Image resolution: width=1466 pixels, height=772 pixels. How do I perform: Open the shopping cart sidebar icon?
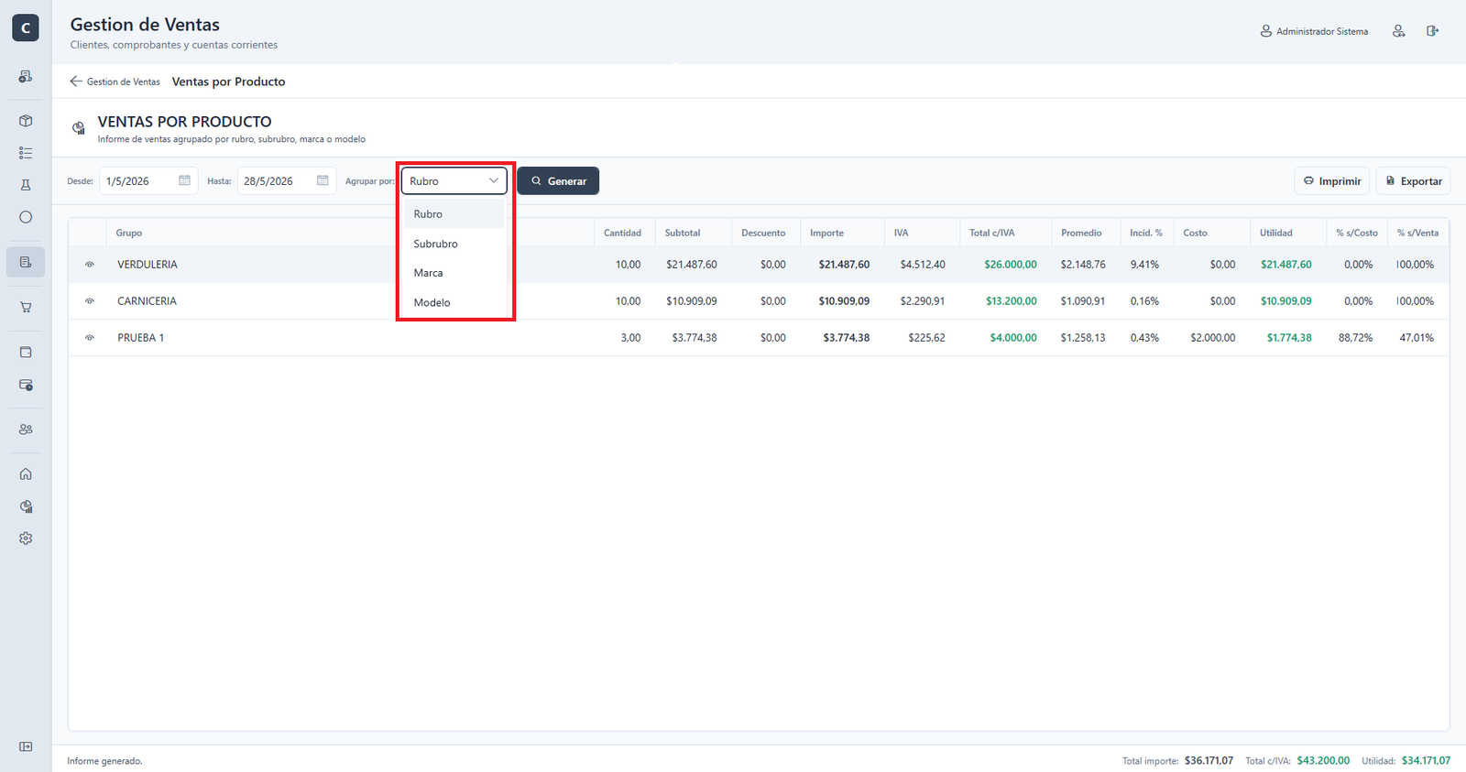tap(26, 308)
